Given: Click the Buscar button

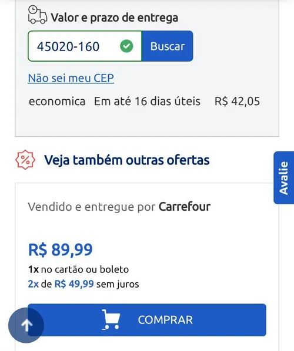Looking at the screenshot, I should [168, 46].
